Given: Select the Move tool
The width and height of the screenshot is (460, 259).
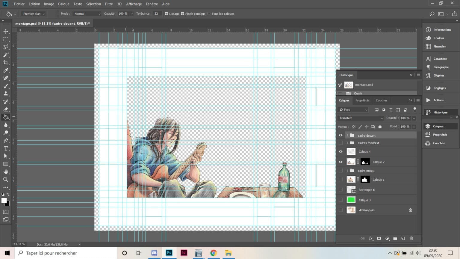Looking at the screenshot, I should pyautogui.click(x=6, y=31).
